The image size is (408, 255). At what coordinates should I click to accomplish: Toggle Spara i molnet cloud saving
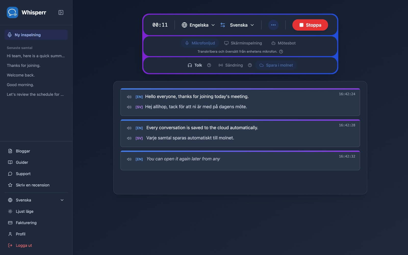point(276,65)
